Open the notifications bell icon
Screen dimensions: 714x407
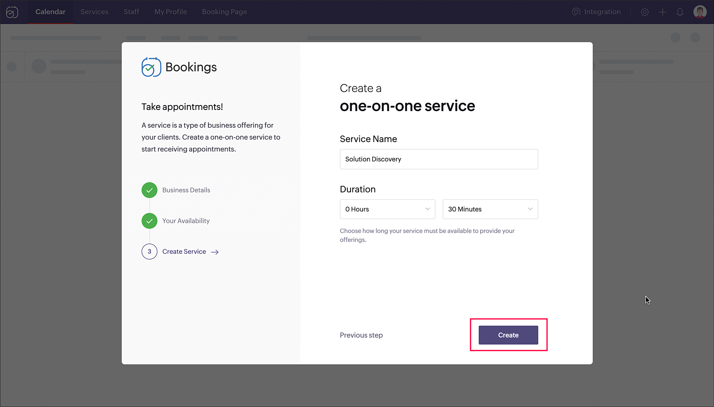tap(680, 12)
